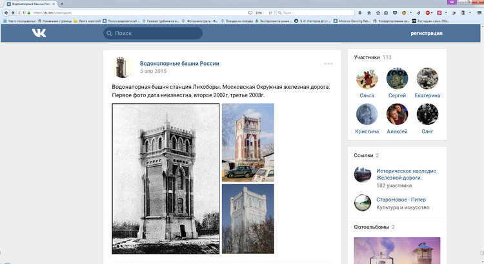Image resolution: width=484 pixels, height=264 pixels.
Task: Open the Экспериментальные bookmark
Action: point(273,21)
